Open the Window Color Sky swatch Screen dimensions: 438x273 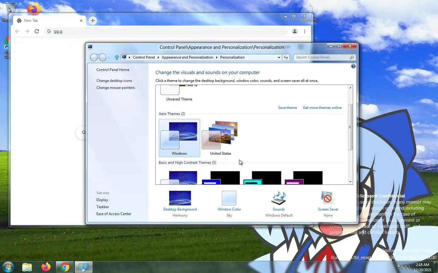(x=229, y=198)
